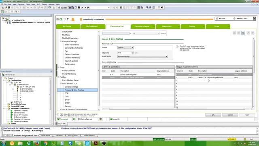The width and height of the screenshot is (259, 146).
Task: Open the search scope 'All' dropdown
Action: 146,33
